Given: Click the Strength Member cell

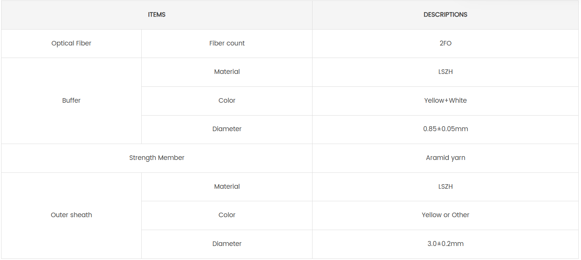Looking at the screenshot, I should click(x=156, y=158).
